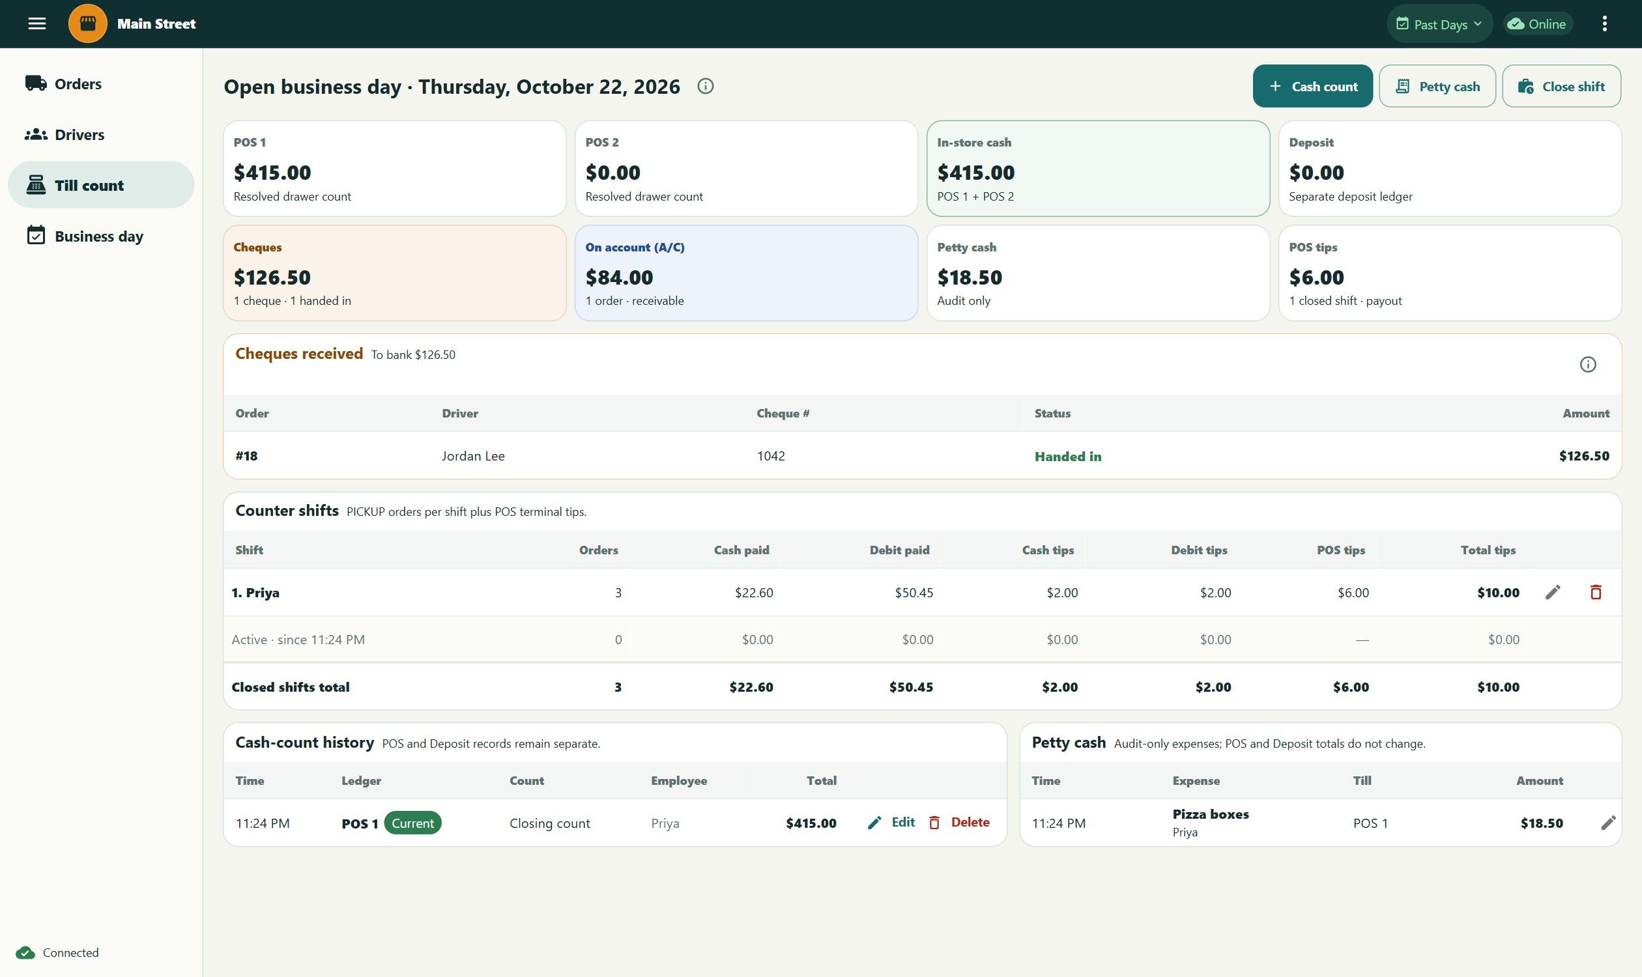Click the Petty cash $18.50 summary card

pyautogui.click(x=1098, y=273)
